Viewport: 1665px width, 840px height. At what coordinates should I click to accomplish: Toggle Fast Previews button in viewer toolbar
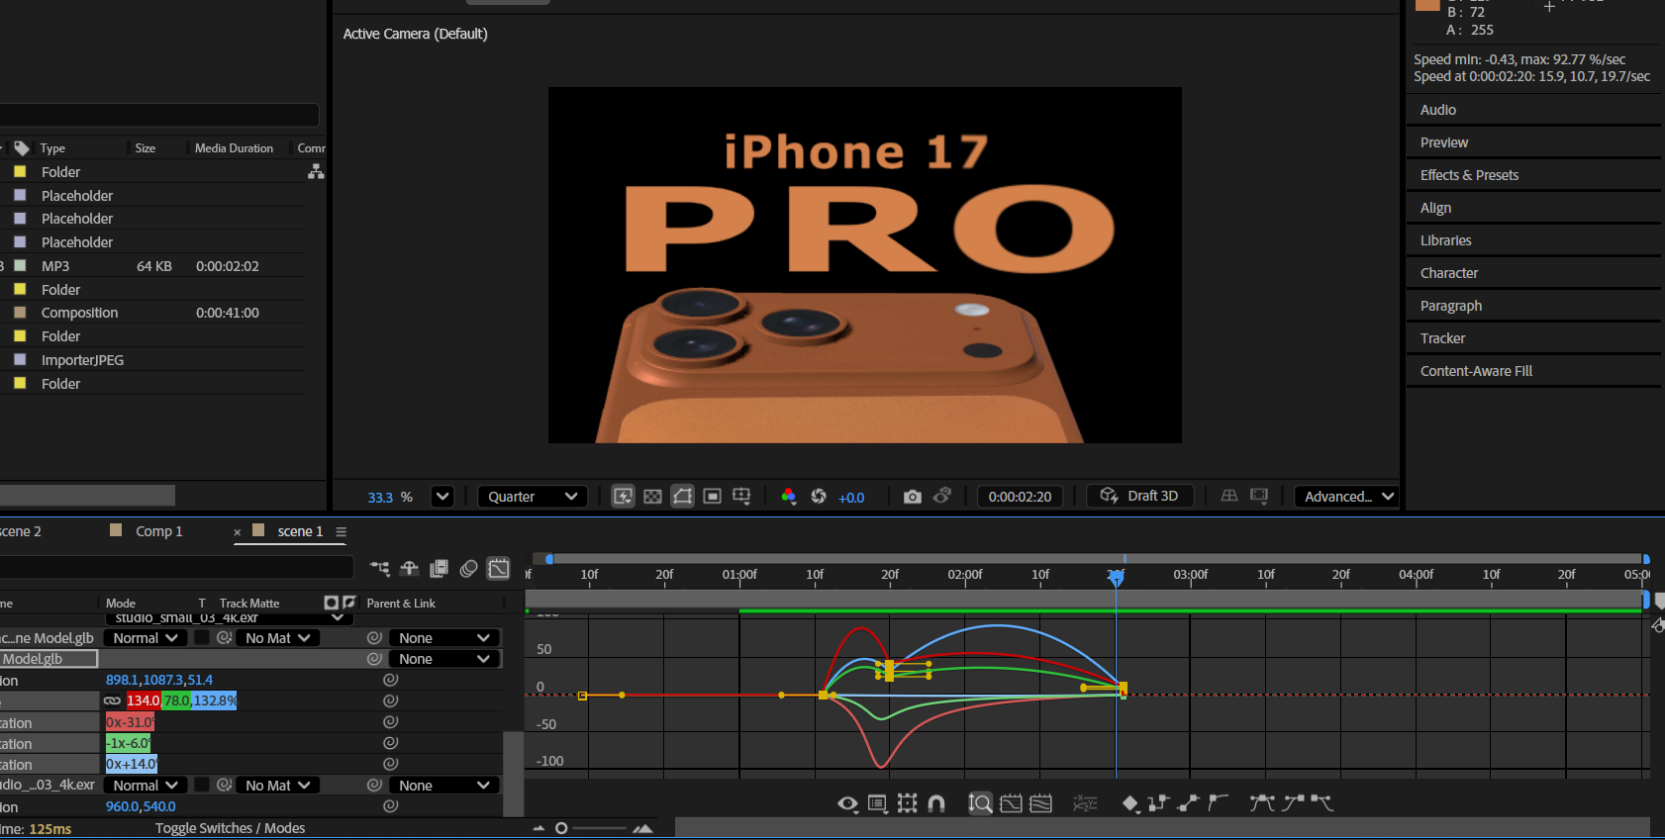pyautogui.click(x=623, y=497)
